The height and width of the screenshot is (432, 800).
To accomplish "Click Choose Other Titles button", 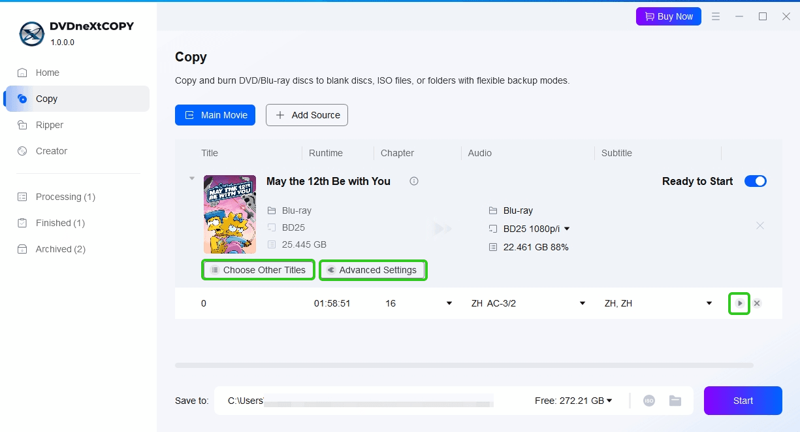I will [258, 270].
